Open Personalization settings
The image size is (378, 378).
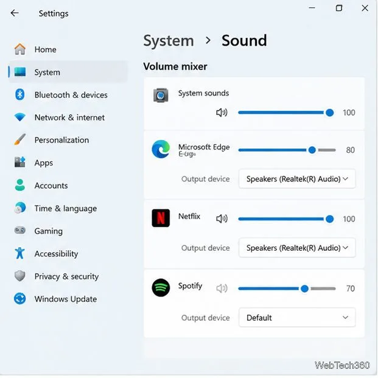click(x=68, y=140)
